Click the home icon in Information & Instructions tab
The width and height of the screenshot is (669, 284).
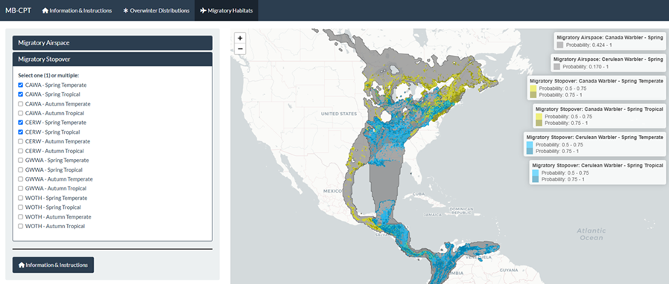point(45,10)
